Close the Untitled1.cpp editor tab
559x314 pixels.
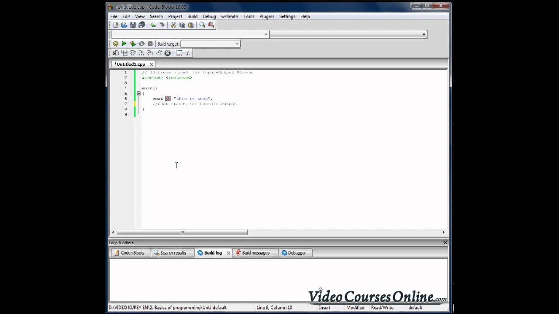coord(152,65)
